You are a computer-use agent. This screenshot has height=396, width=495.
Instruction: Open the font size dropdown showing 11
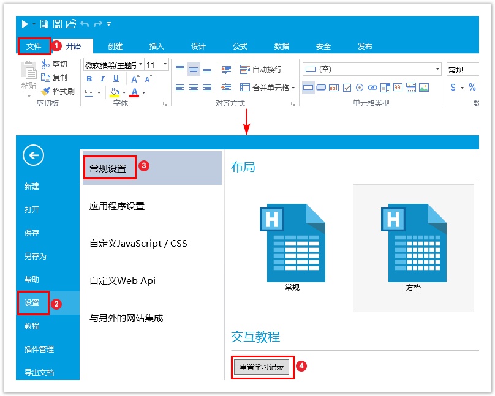coord(167,64)
